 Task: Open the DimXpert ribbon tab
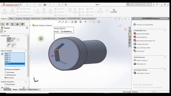[x=26, y=19]
